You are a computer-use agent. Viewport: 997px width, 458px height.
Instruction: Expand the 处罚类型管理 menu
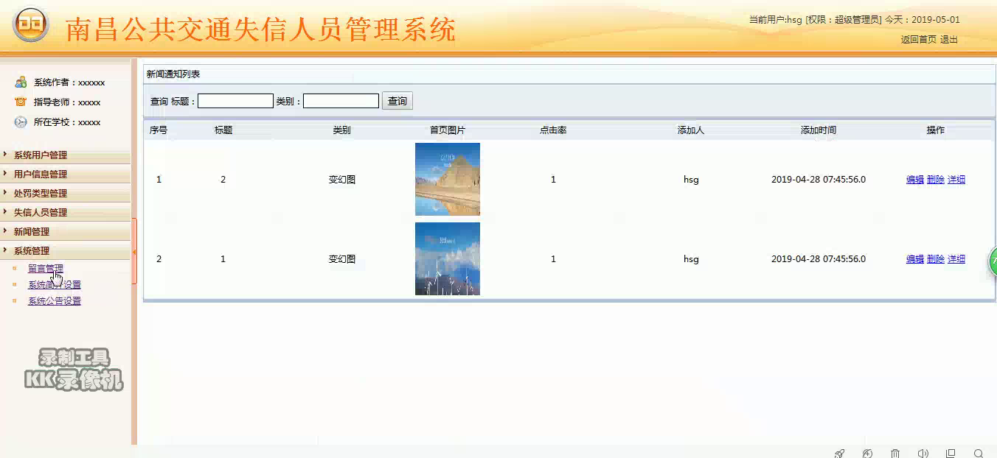coord(65,193)
